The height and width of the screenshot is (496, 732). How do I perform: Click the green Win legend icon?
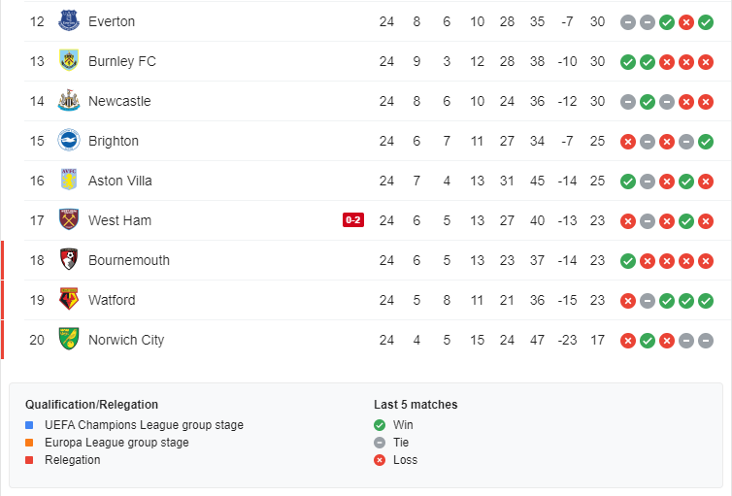click(x=380, y=425)
